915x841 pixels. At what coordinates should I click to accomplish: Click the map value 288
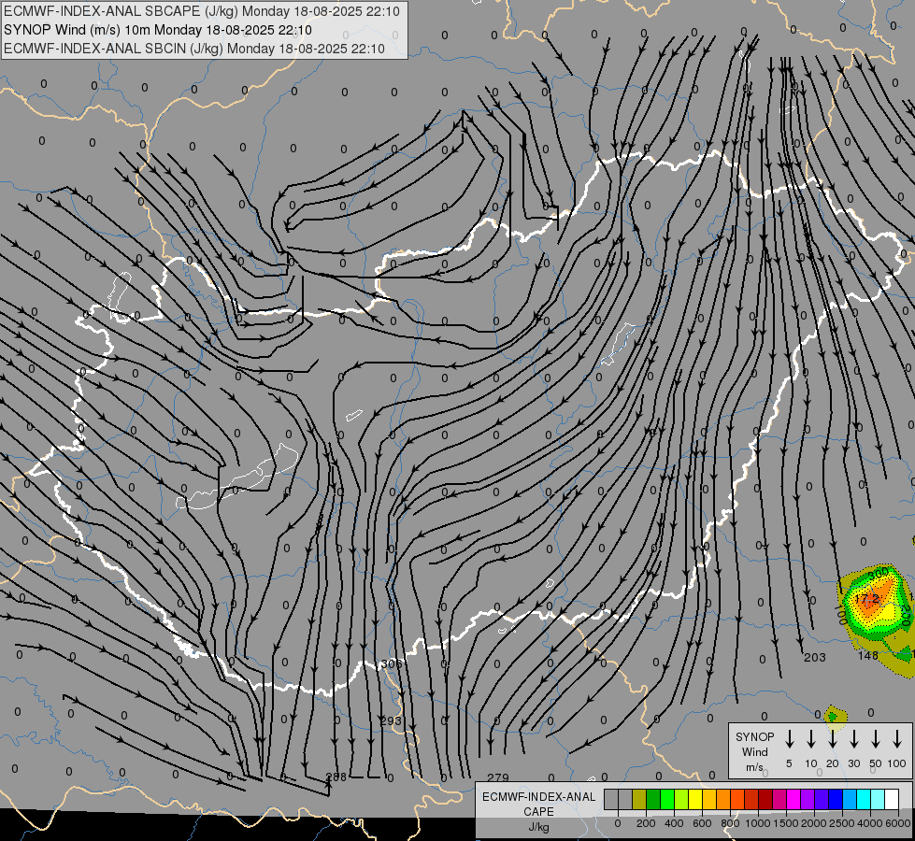[x=336, y=777]
